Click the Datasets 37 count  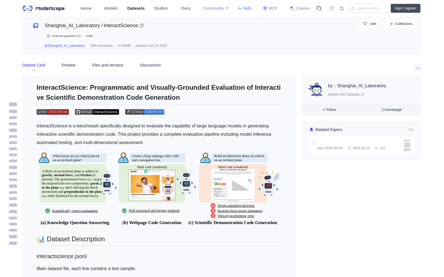(x=355, y=94)
